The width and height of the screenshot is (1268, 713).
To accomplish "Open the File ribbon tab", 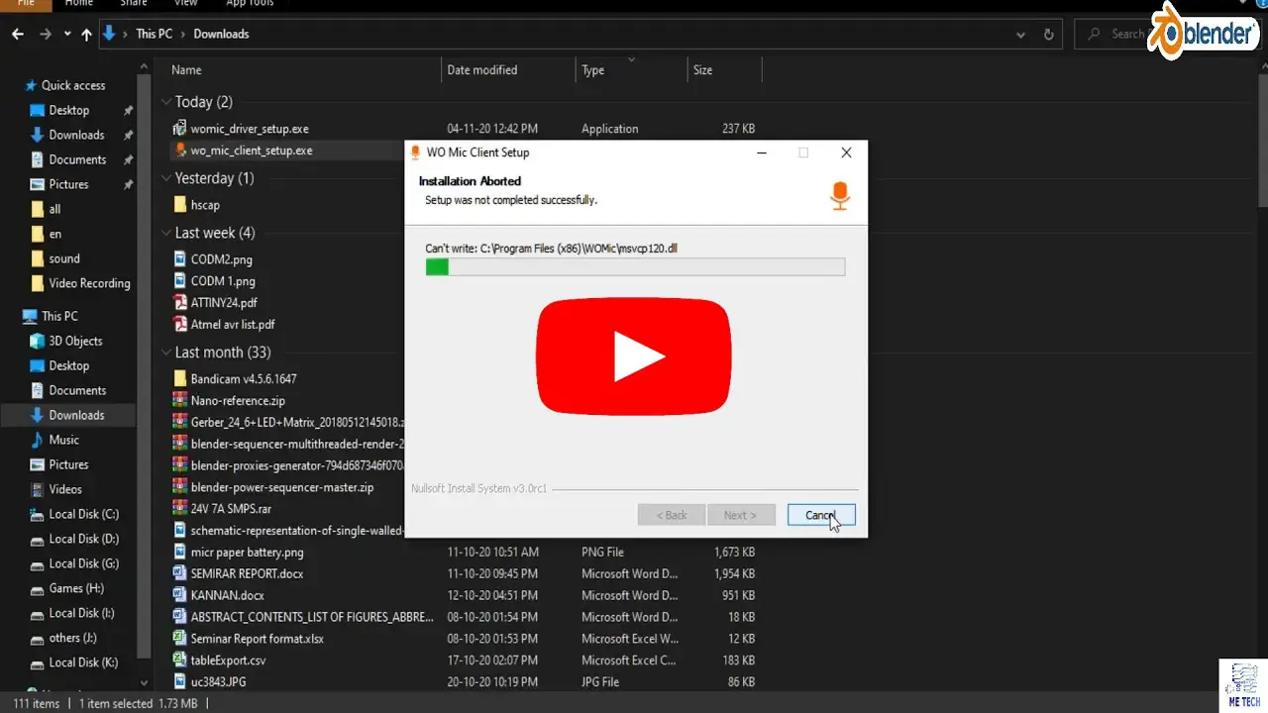I will click(26, 4).
